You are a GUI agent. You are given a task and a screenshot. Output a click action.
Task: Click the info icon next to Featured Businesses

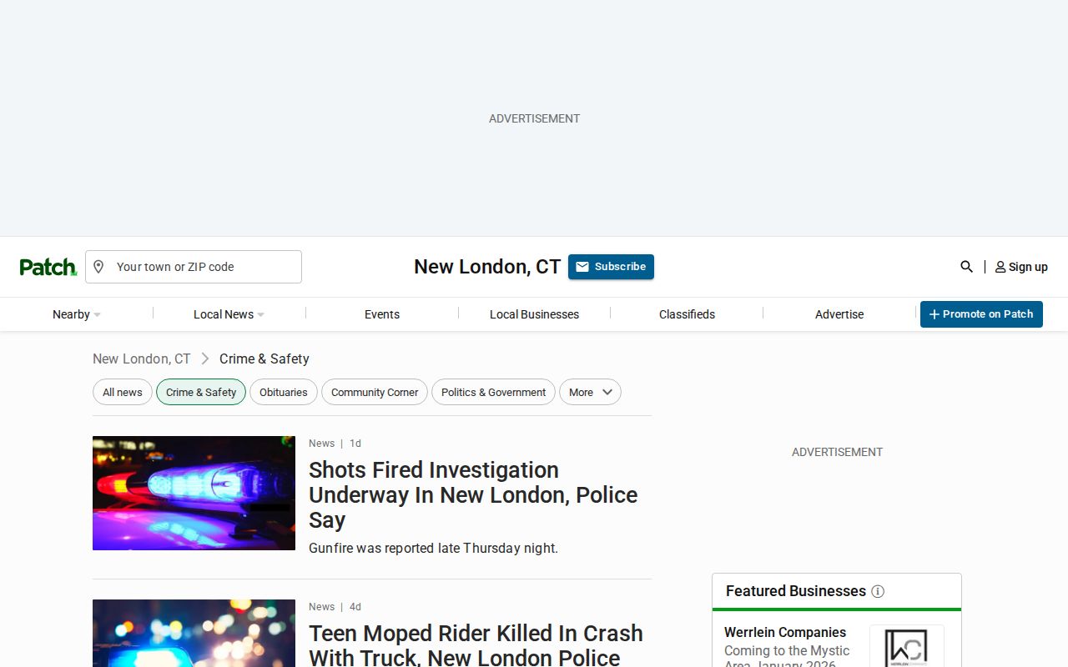[878, 591]
